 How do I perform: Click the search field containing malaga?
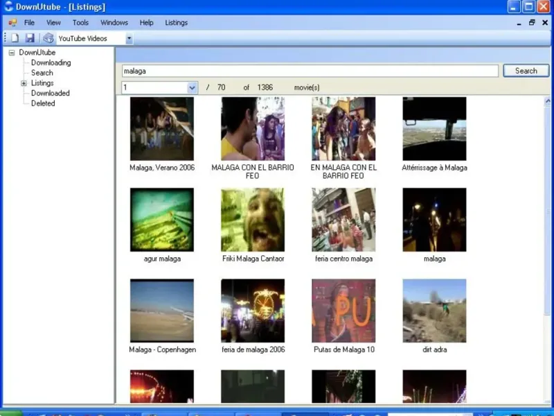pyautogui.click(x=310, y=71)
